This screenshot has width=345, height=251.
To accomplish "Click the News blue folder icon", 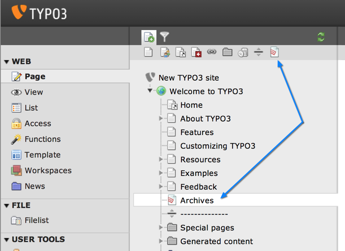I will [16, 186].
